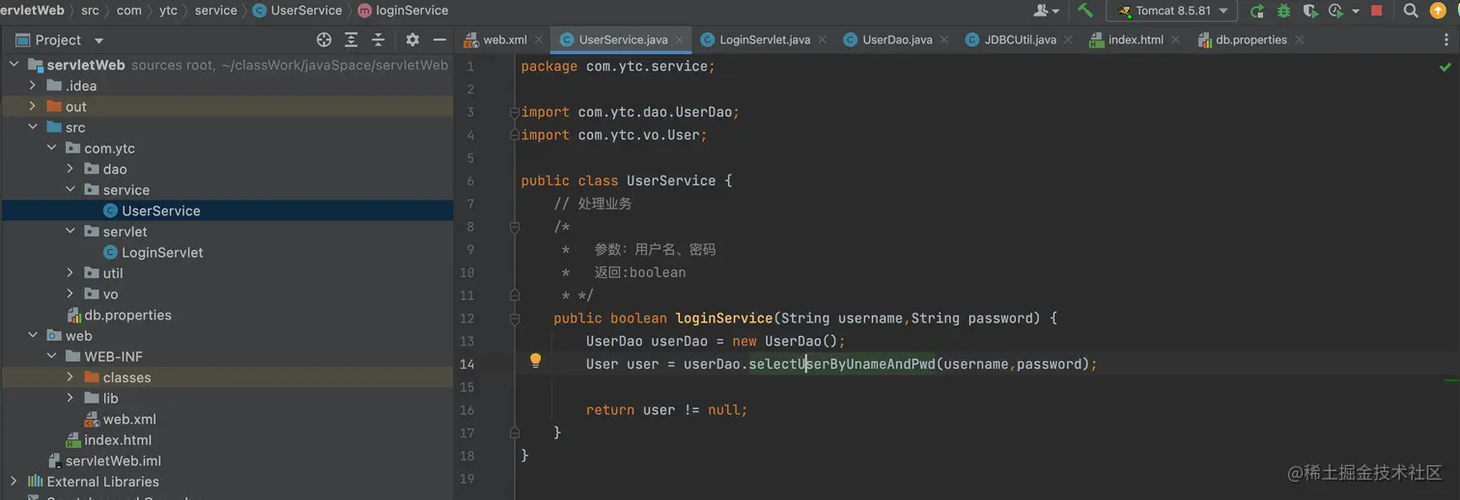The height and width of the screenshot is (500, 1460).
Task: Stop the running server with red square
Action: [1377, 11]
